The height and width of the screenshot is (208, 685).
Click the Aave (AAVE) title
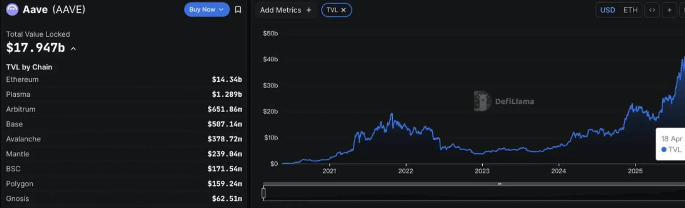tap(54, 10)
